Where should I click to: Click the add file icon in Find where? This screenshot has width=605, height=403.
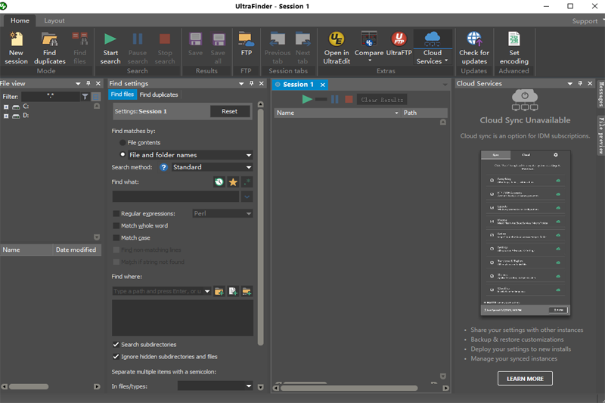click(233, 292)
